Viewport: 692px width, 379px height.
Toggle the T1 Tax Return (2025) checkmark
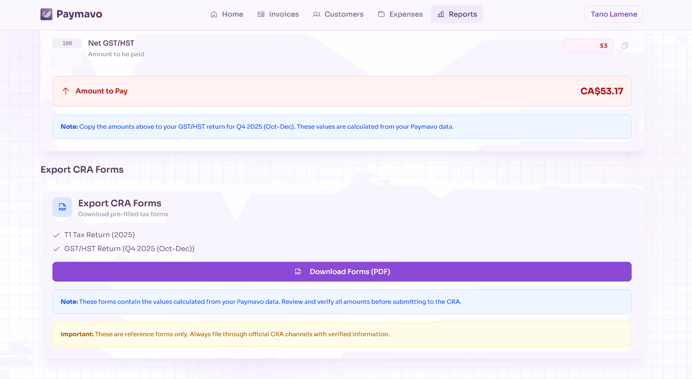57,235
